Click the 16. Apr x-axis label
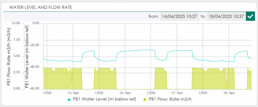This screenshot has height=107, width=258. [x=125, y=93]
